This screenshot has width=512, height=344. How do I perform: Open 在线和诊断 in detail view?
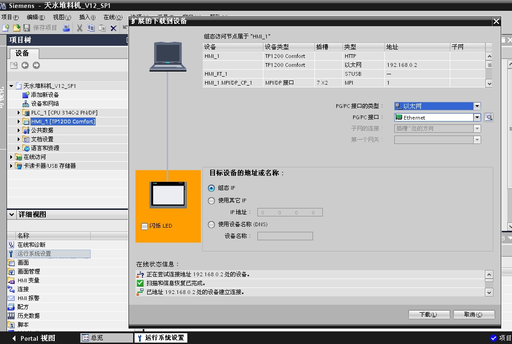tap(31, 245)
